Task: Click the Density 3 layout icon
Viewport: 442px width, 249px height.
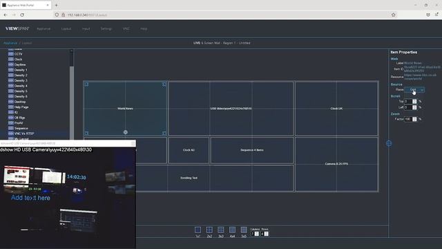Action: 11,80
